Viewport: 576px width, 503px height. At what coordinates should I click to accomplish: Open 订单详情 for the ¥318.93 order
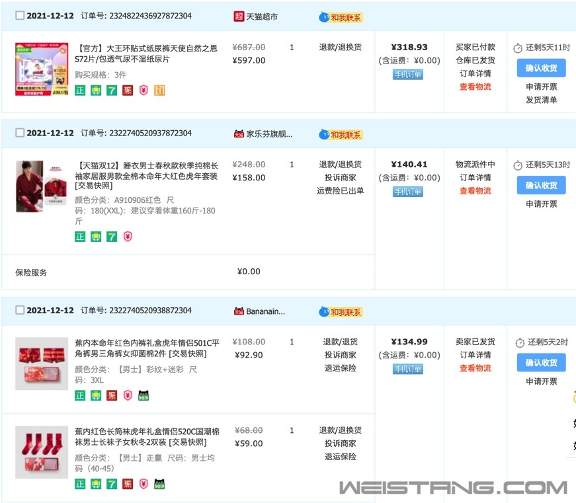click(x=475, y=73)
